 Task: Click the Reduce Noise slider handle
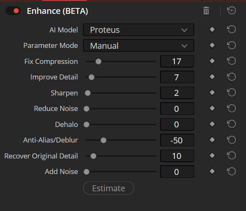coord(86,109)
